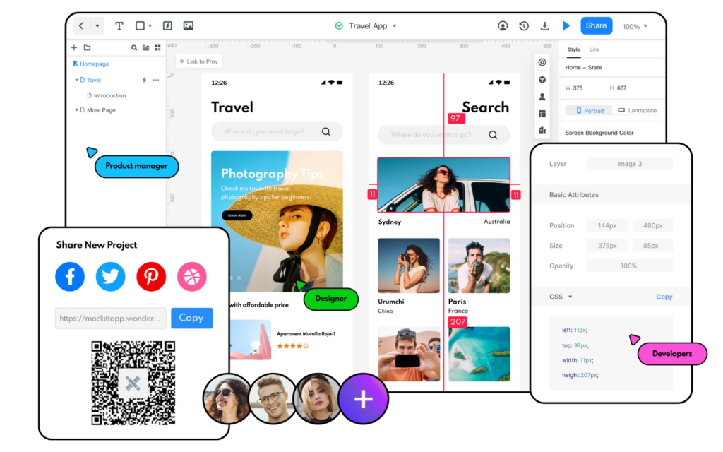The height and width of the screenshot is (452, 723).
Task: Click the QR code image
Action: point(133,383)
